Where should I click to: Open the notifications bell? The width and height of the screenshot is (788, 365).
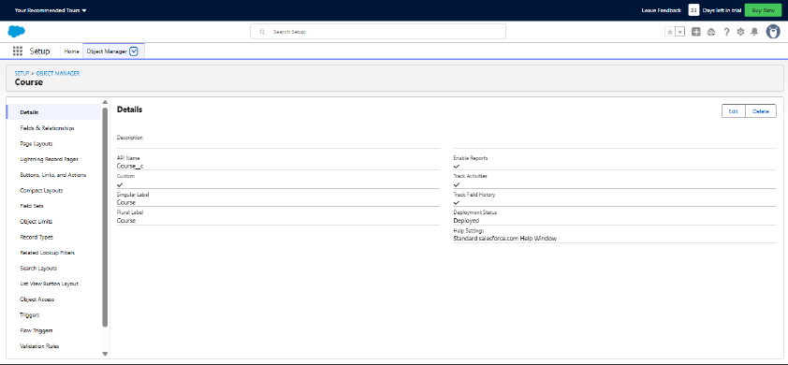(754, 32)
